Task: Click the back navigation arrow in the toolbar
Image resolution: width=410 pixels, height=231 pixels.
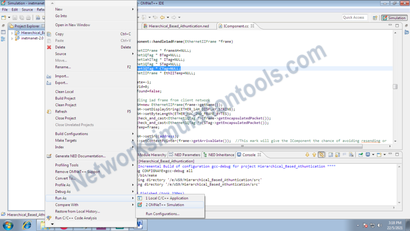Action: [162, 17]
